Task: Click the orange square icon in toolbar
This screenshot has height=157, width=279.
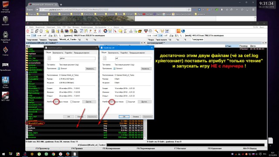Action: [178, 31]
